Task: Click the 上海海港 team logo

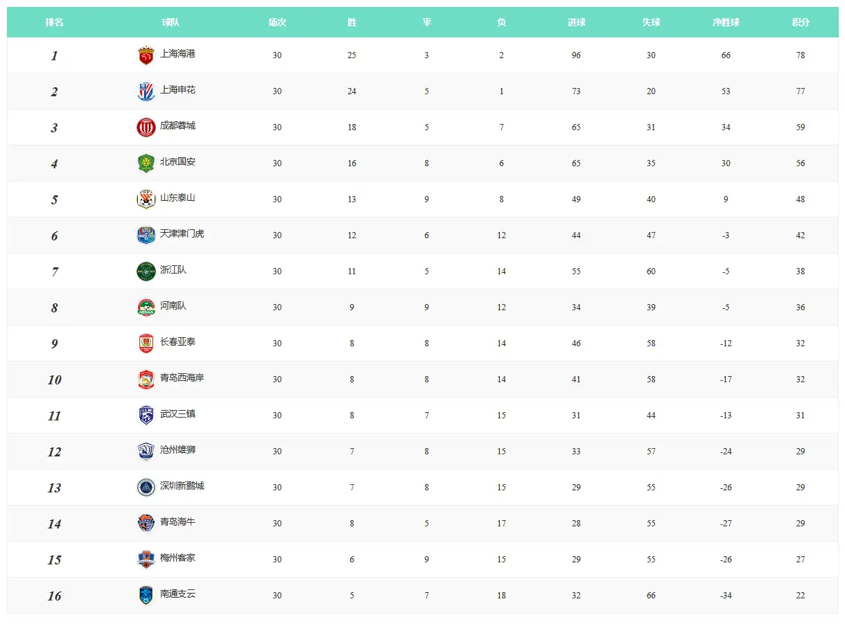Action: tap(146, 55)
